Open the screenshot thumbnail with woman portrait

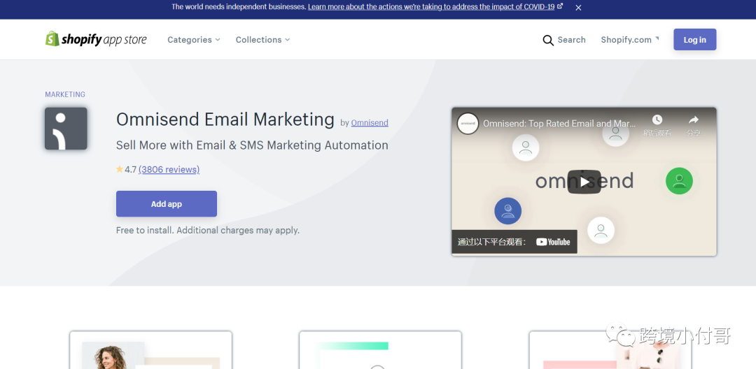151,349
